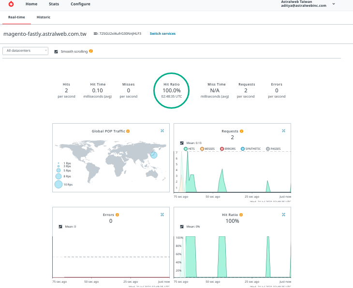Toggle Mean checkbox in Errors chart
The width and height of the screenshot is (353, 288).
tap(60, 226)
